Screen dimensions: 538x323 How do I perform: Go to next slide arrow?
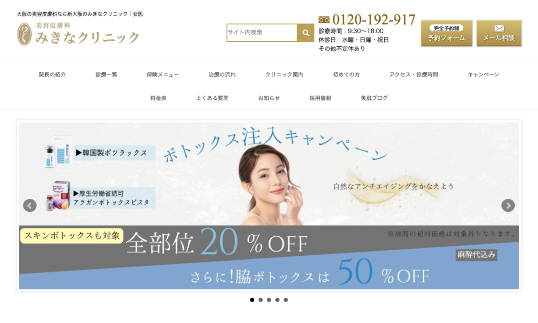click(508, 205)
